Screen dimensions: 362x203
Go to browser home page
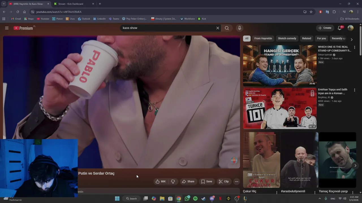click(24, 12)
